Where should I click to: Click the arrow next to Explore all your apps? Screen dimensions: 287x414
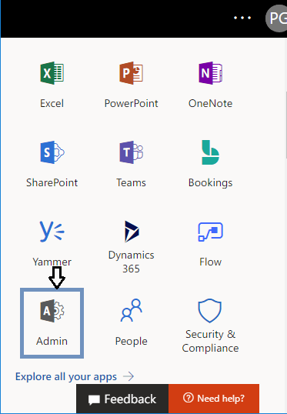tap(128, 376)
